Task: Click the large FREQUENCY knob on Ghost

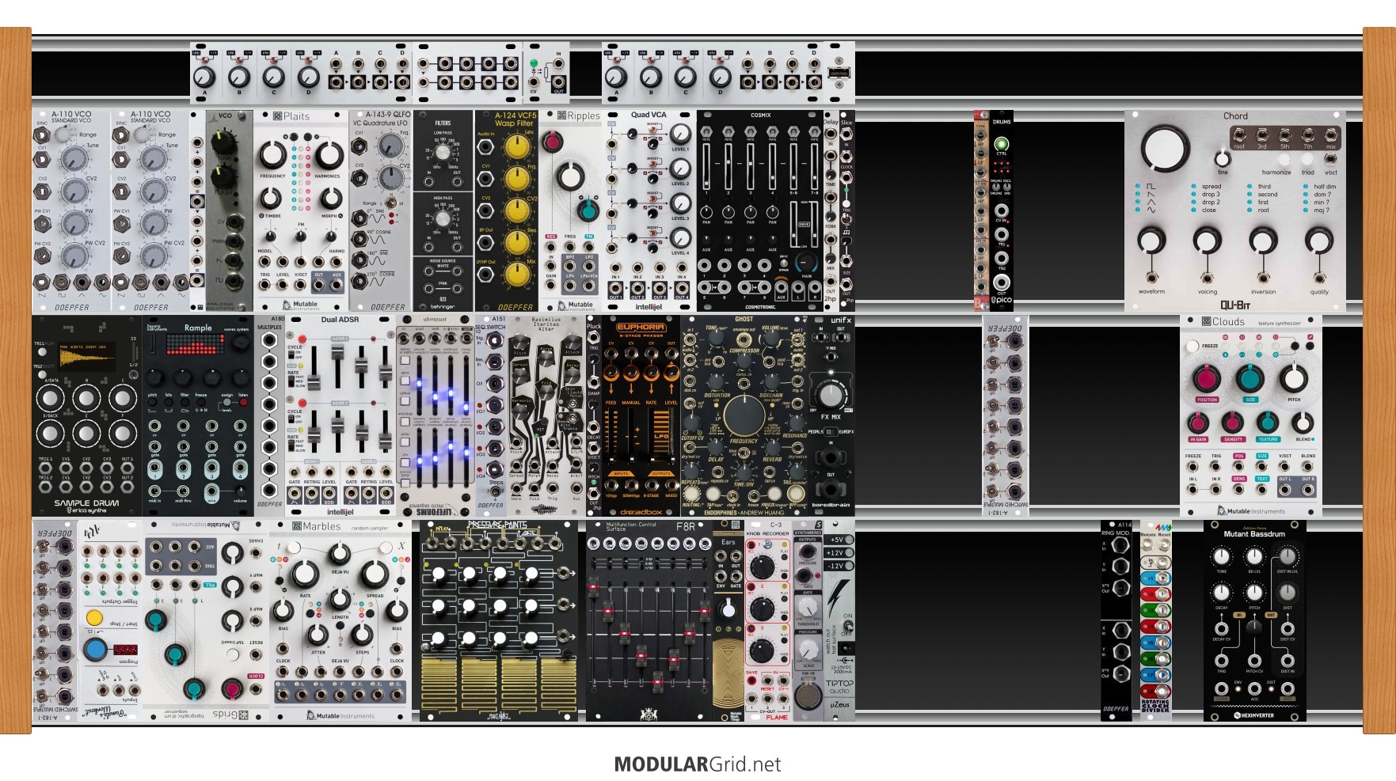Action: point(744,414)
